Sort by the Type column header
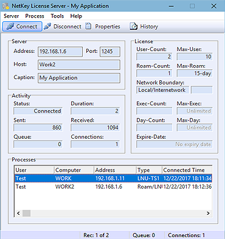The height and width of the screenshot is (239, 225). (149, 170)
